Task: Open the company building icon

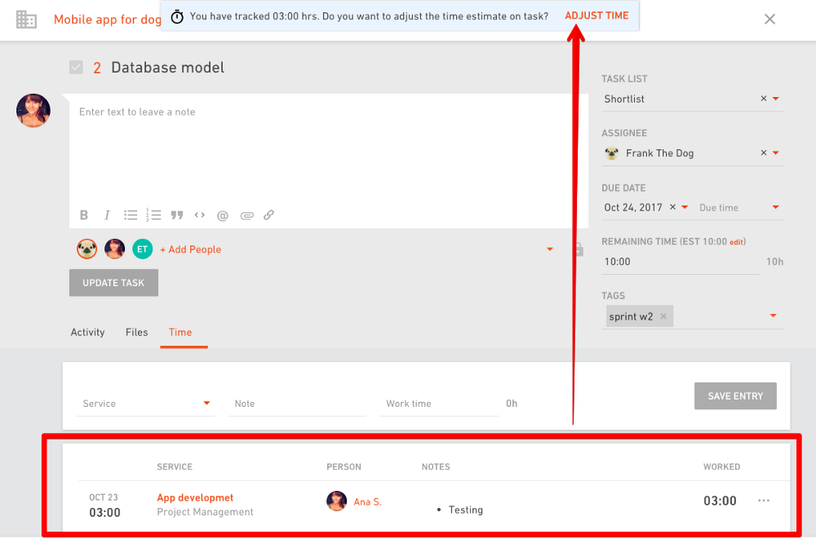Action: point(26,20)
